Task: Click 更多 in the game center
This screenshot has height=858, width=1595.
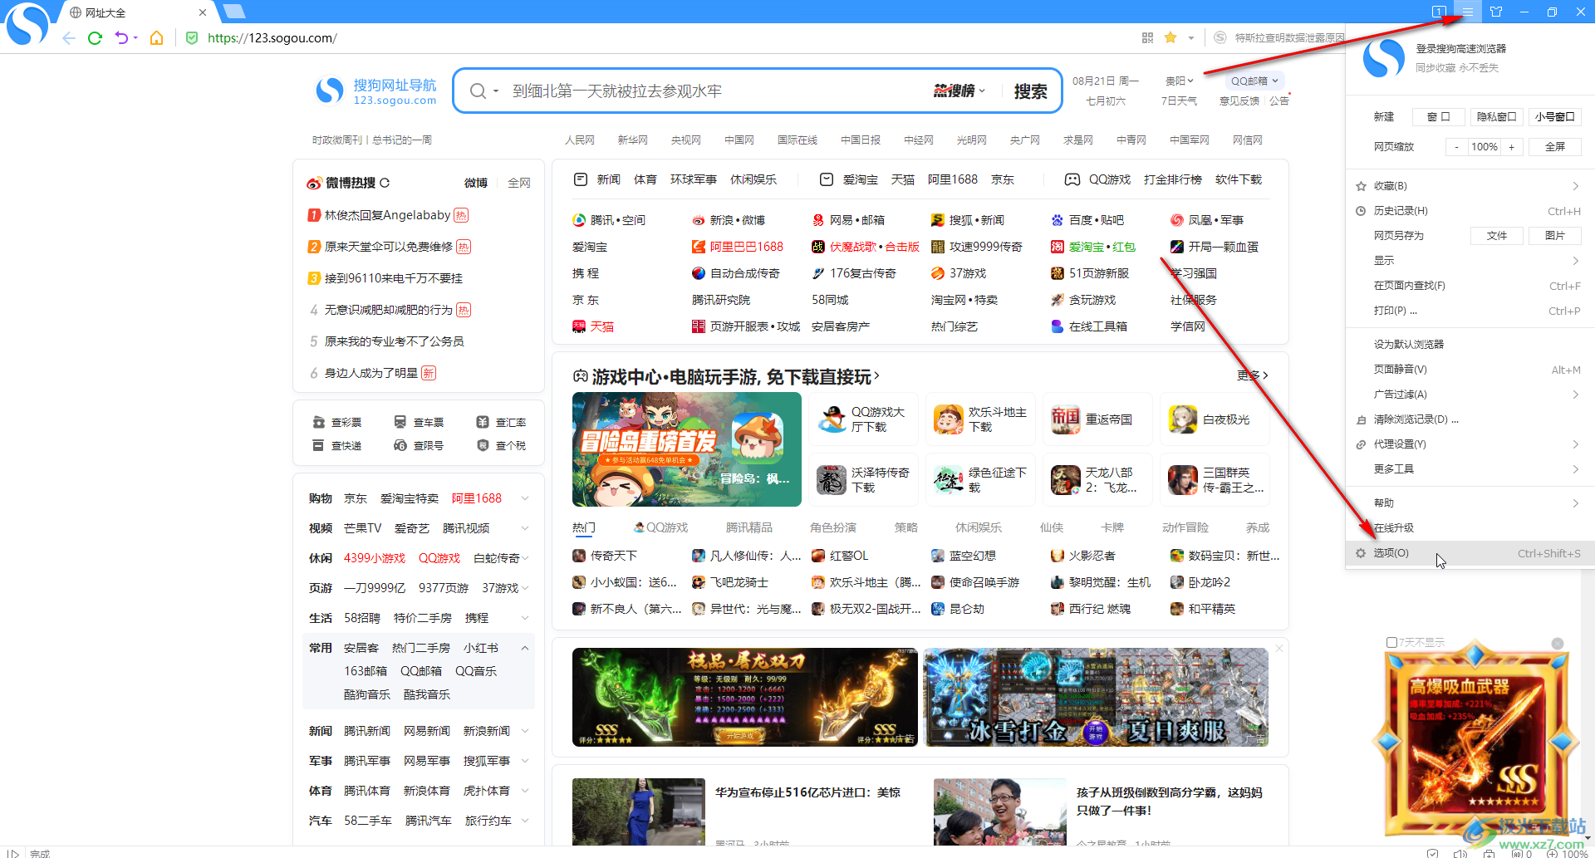Action: [1252, 375]
